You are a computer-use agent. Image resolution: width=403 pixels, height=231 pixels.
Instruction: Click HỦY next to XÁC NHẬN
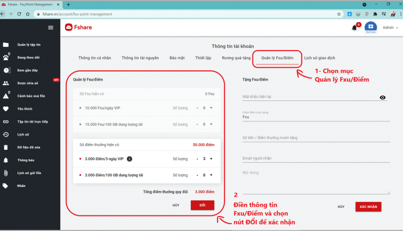341,207
